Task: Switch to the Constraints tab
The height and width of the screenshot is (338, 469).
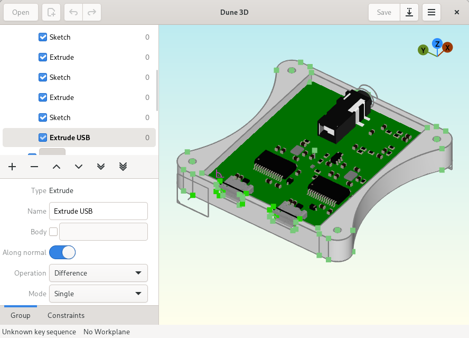Action: tap(65, 315)
